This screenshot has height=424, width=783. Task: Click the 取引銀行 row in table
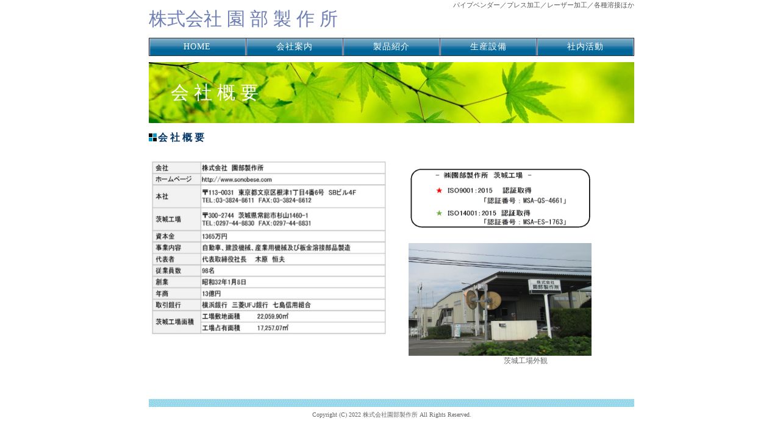(x=269, y=305)
